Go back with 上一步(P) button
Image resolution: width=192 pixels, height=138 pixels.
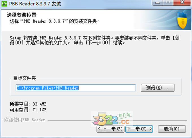point(110,129)
